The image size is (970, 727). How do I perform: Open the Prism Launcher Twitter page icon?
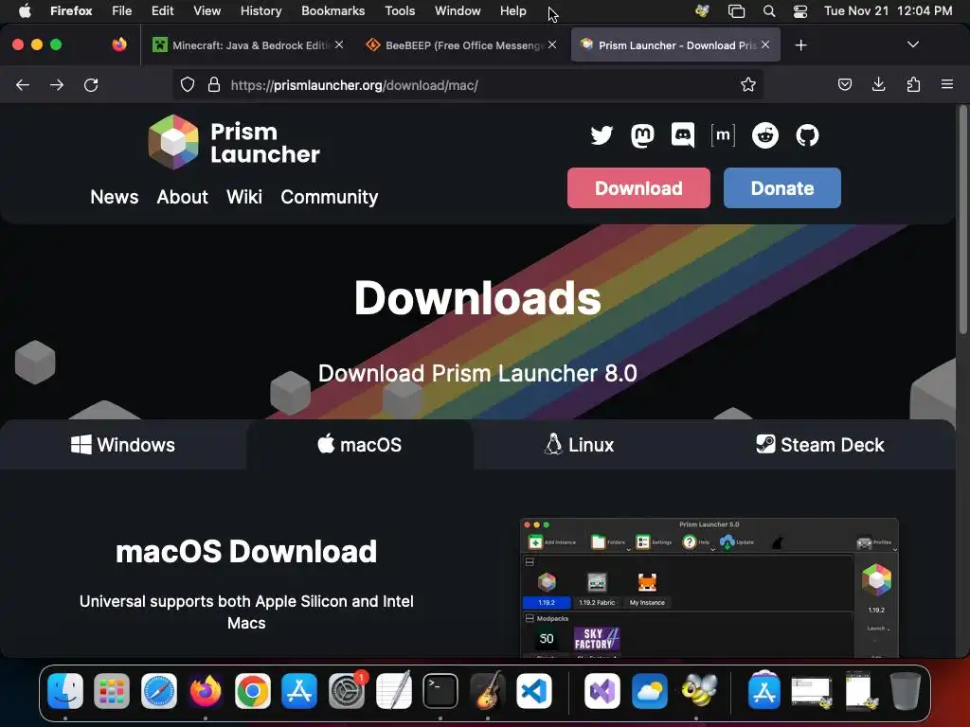coord(602,135)
